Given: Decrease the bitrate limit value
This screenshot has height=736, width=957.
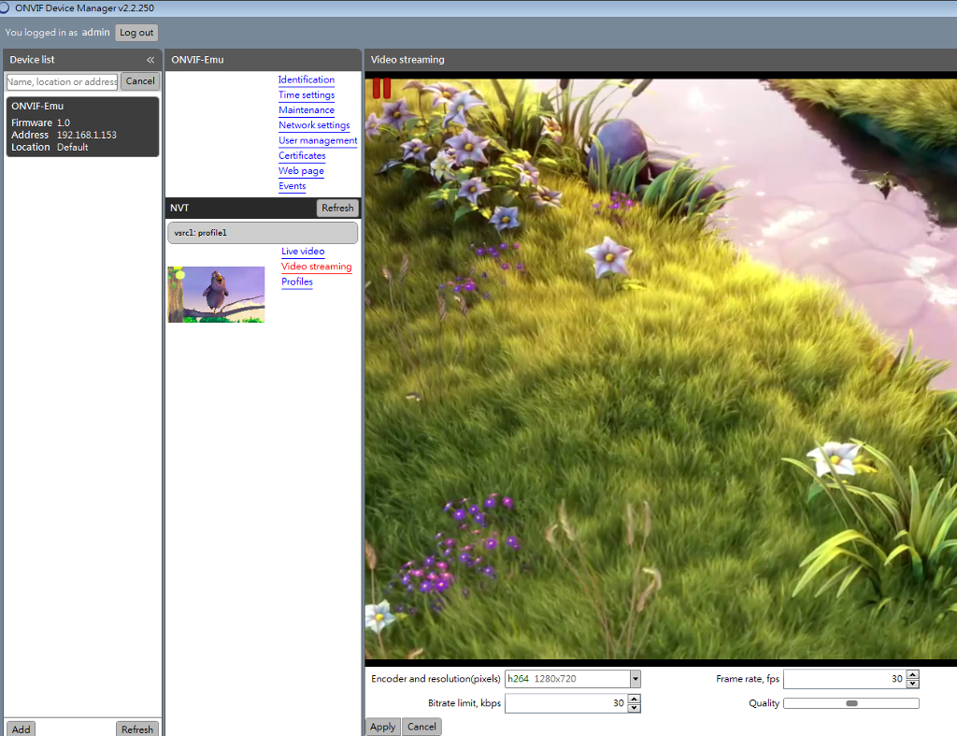Looking at the screenshot, I should coord(634,708).
